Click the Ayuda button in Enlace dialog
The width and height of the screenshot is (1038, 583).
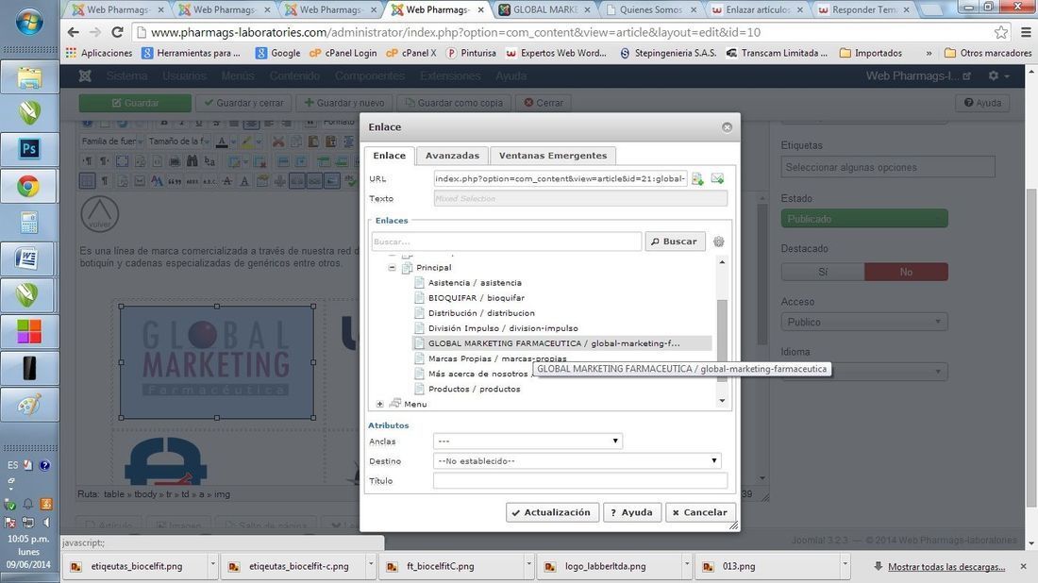pos(631,512)
